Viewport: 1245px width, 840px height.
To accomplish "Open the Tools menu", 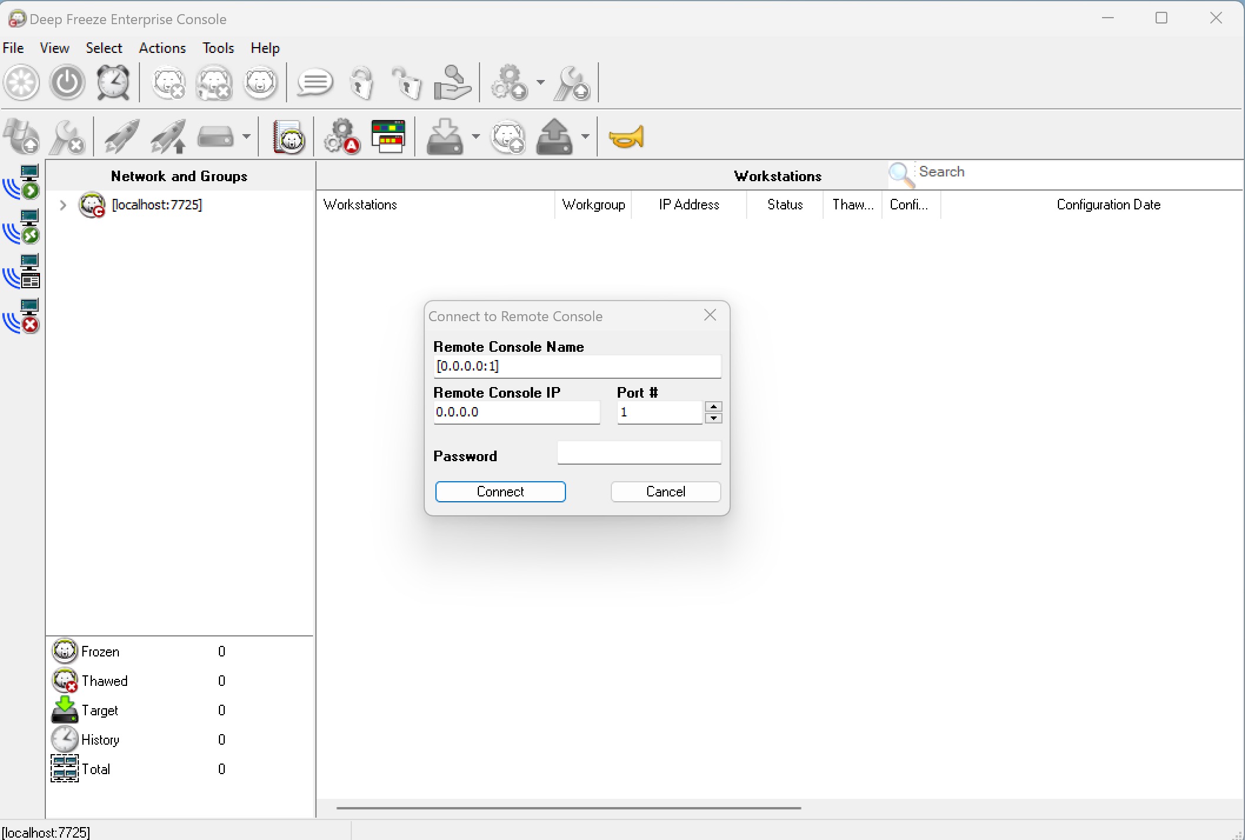I will (218, 48).
